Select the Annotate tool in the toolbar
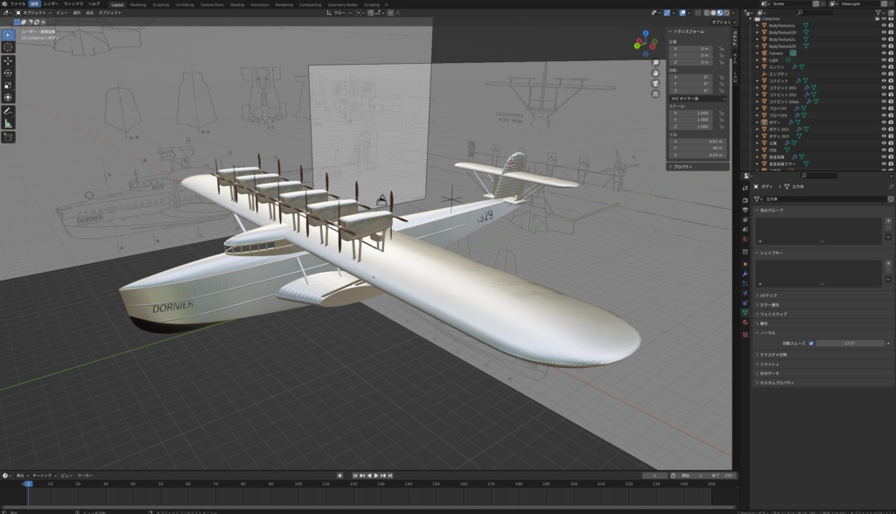This screenshot has width=896, height=514. [8, 111]
